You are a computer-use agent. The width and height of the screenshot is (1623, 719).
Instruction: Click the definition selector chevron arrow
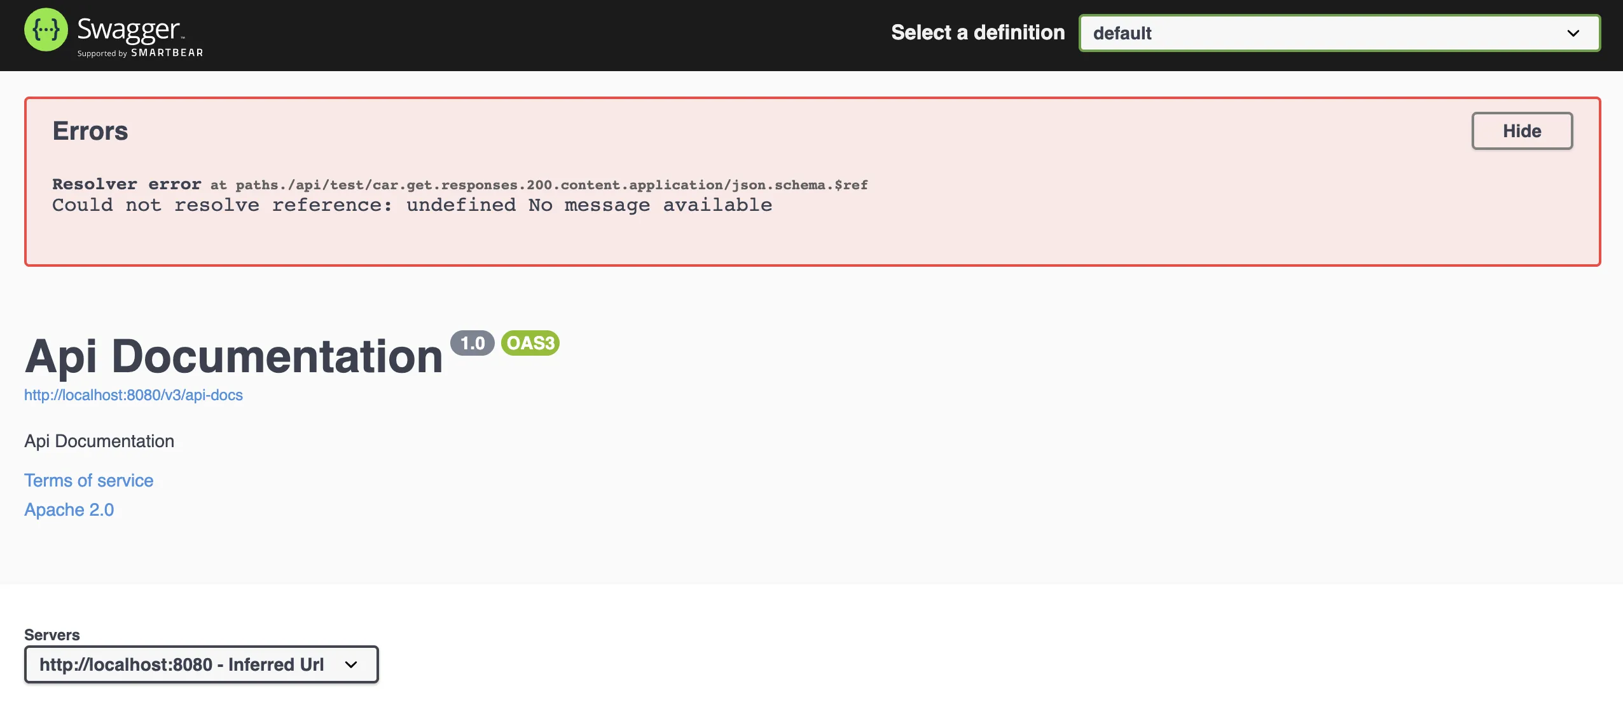1573,33
